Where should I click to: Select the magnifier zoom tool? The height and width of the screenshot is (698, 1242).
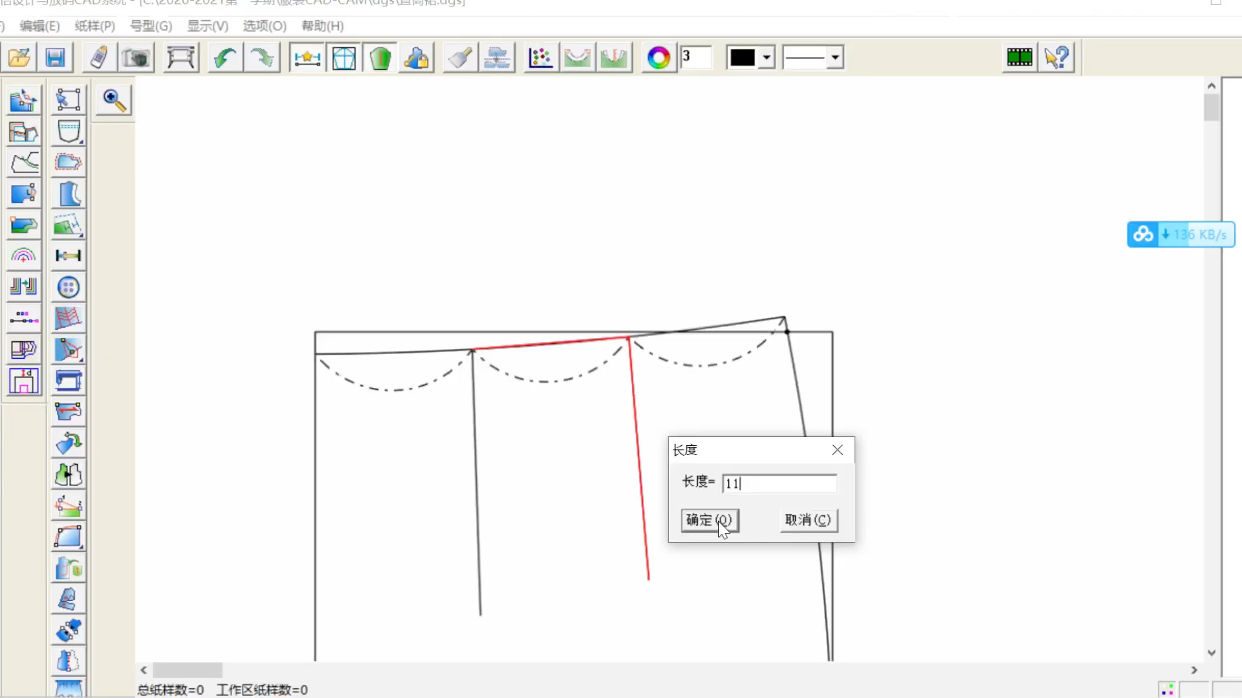(114, 100)
